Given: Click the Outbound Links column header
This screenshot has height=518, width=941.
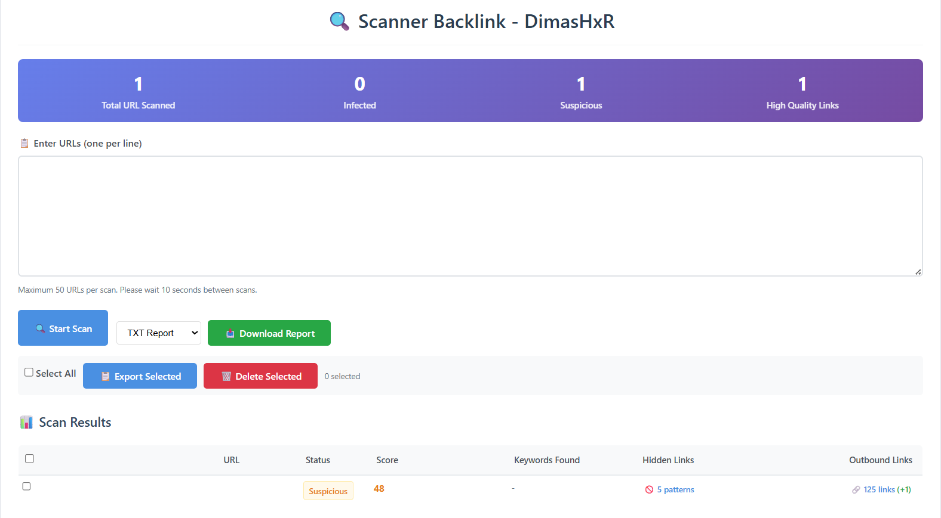Looking at the screenshot, I should [x=881, y=460].
